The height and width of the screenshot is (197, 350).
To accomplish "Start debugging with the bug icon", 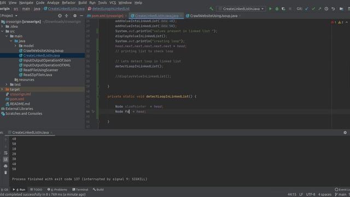I will (x=277, y=9).
